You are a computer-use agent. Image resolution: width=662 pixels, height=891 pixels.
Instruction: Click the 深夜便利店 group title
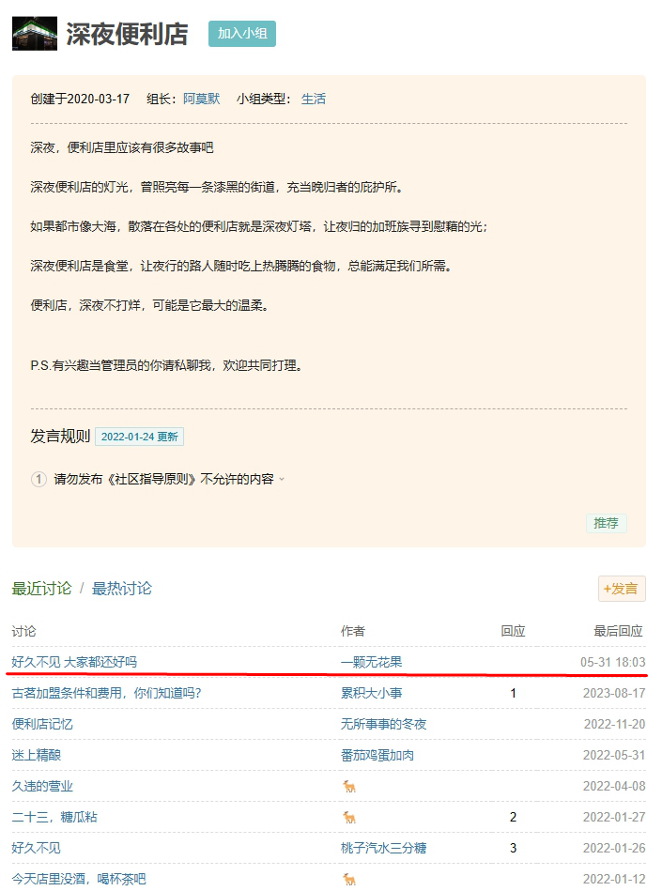pyautogui.click(x=128, y=34)
